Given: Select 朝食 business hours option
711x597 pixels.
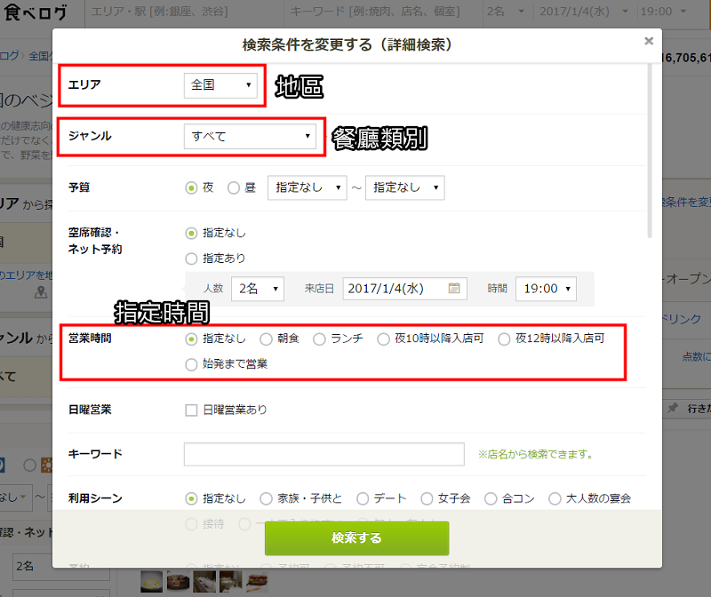Looking at the screenshot, I should [x=266, y=338].
